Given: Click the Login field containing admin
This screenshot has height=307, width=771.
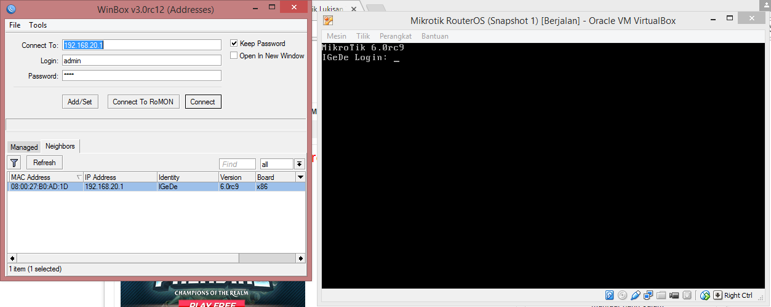Looking at the screenshot, I should pos(142,61).
